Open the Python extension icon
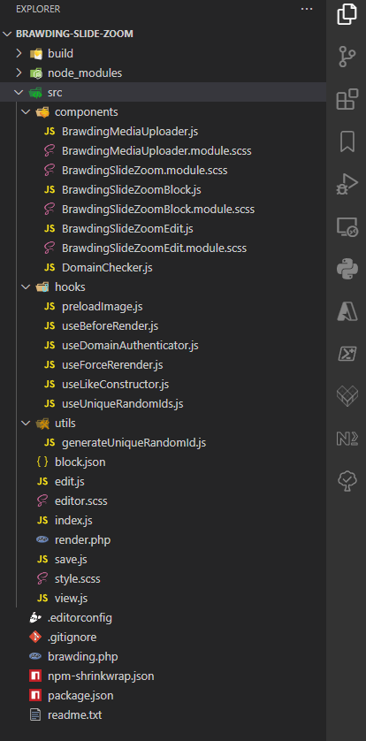Viewport: 366px width, 741px height. pos(347,269)
